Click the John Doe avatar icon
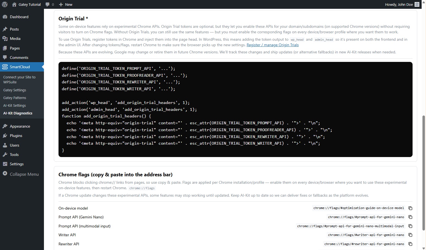Screen dimensions: 426x250 click(x=417, y=4)
